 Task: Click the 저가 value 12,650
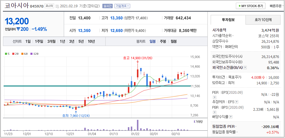coord(116,31)
